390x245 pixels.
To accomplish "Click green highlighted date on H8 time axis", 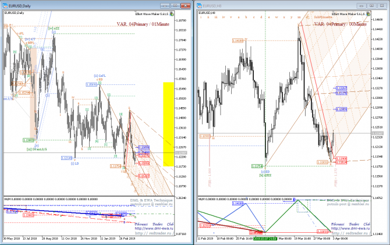I will tap(265, 239).
